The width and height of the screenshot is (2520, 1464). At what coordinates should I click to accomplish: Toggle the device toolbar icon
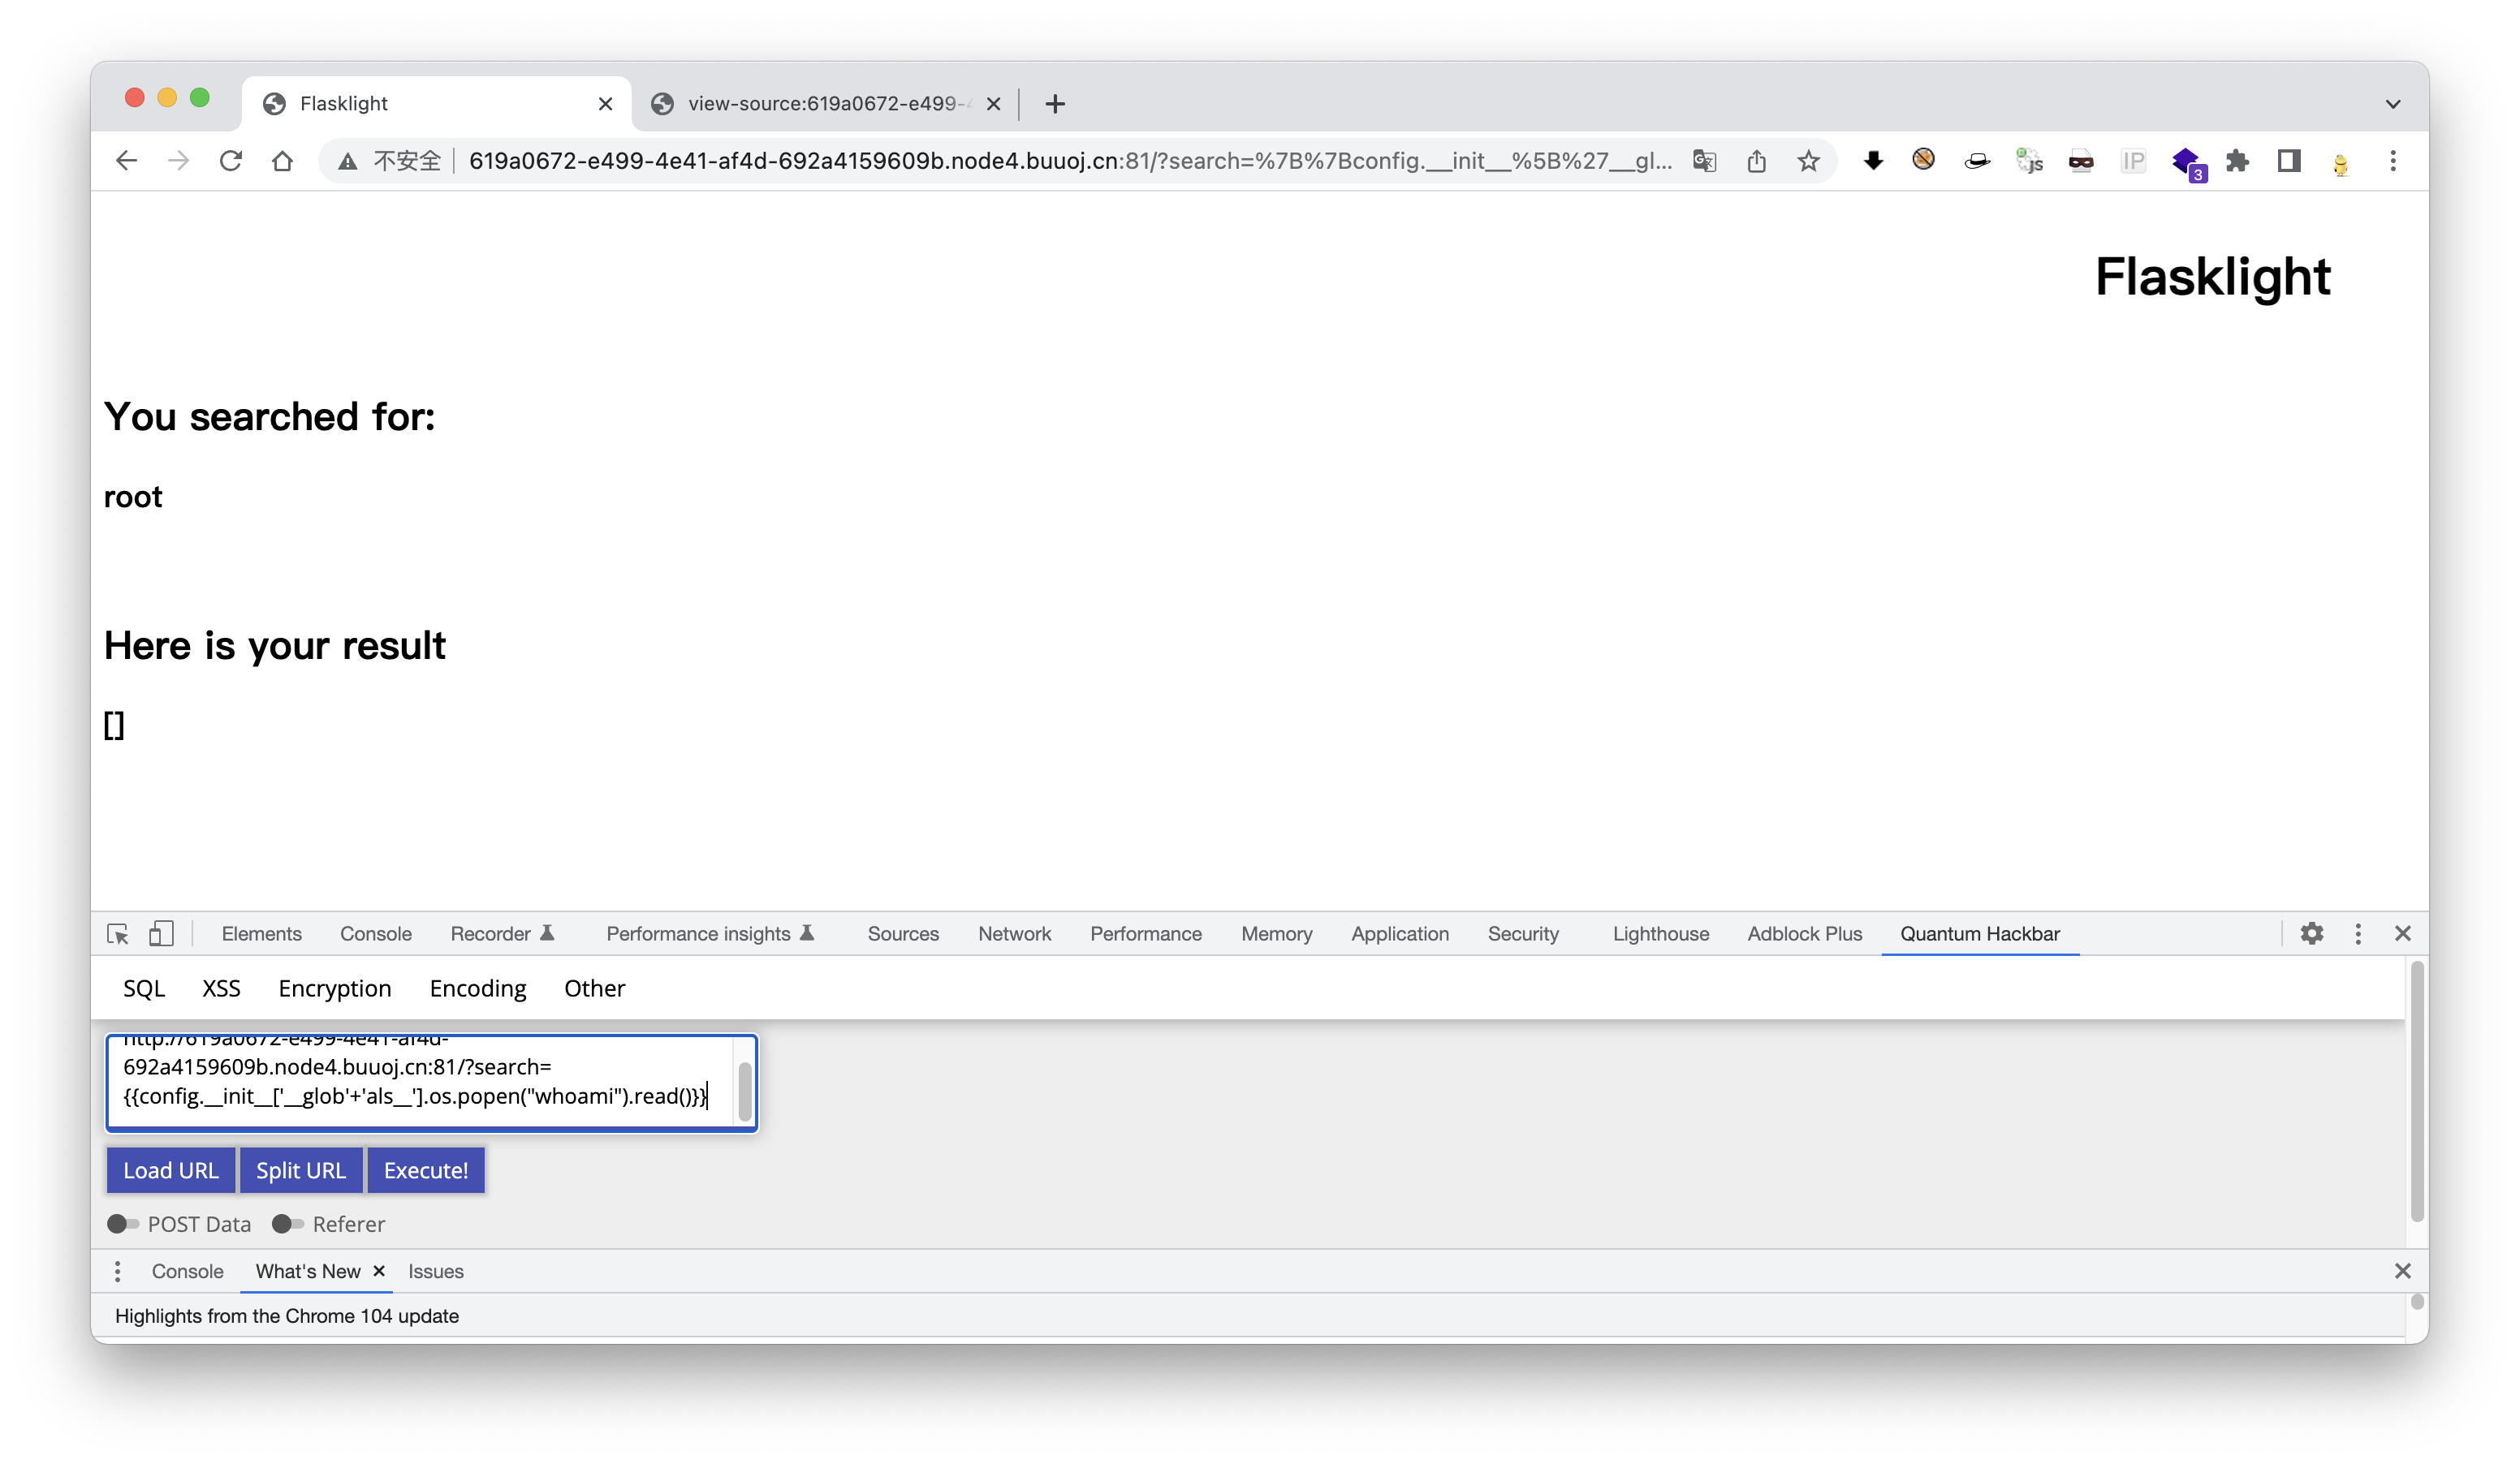161,933
